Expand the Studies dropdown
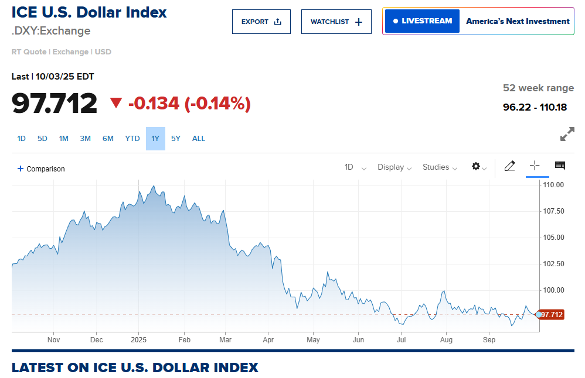Screen dimensions: 585x378 pos(440,167)
